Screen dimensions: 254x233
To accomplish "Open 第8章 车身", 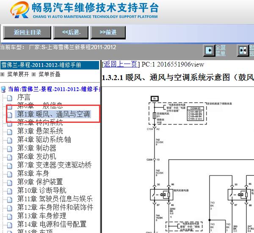I will click(33, 173).
